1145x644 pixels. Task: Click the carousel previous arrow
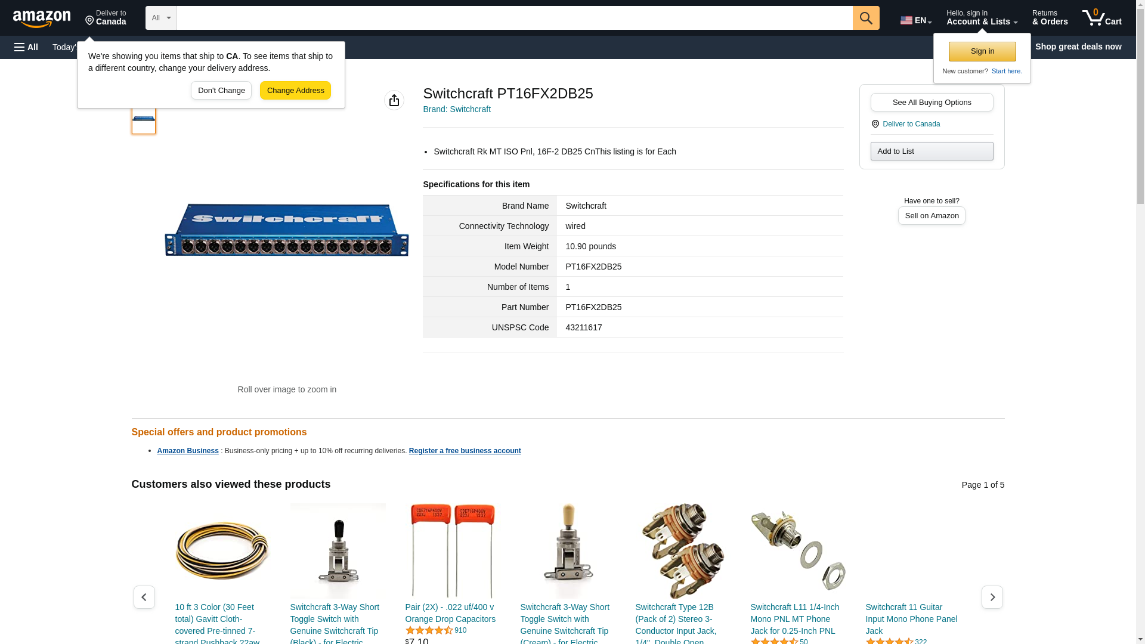point(144,597)
